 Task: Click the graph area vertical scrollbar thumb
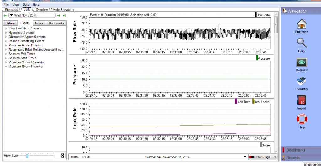(x=276, y=24)
